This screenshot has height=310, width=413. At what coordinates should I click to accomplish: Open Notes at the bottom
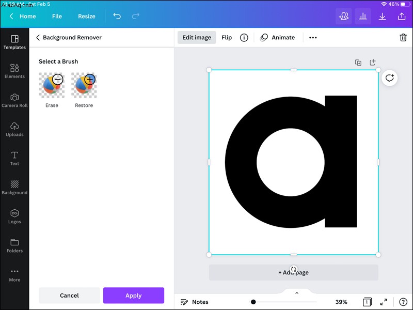click(195, 302)
